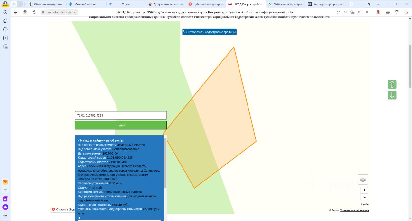Zoom out the map with minus
Image resolution: width=412 pixels, height=221 pixels.
[364, 197]
